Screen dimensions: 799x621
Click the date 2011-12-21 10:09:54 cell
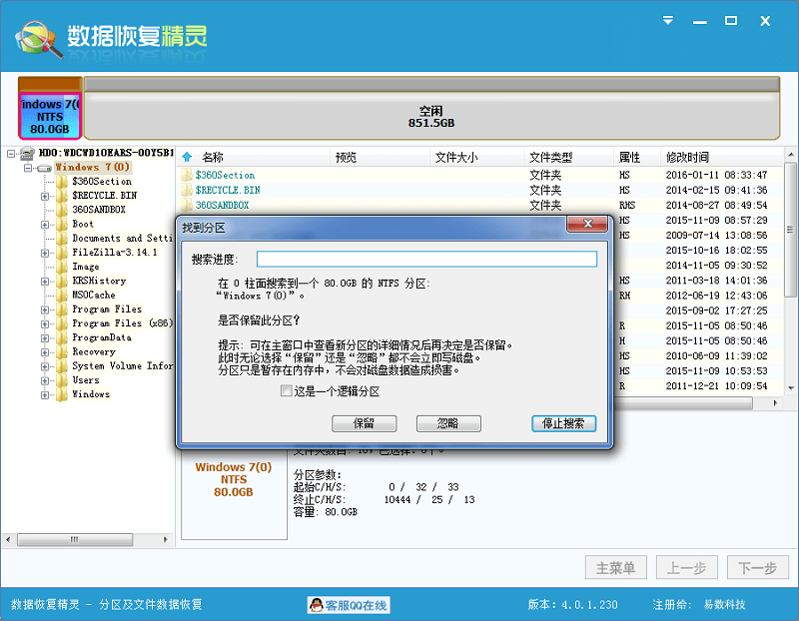(716, 385)
